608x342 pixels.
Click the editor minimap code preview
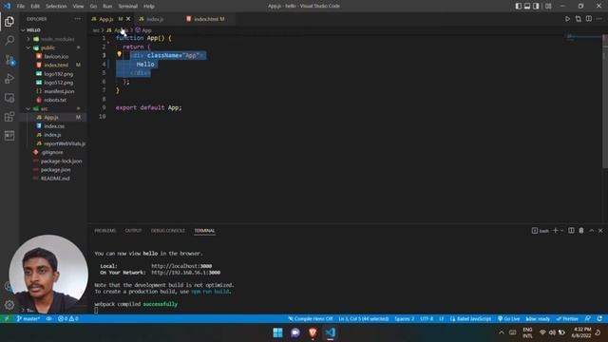pyautogui.click(x=583, y=37)
